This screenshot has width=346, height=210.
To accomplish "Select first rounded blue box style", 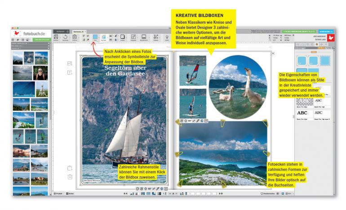I will coord(302,61).
